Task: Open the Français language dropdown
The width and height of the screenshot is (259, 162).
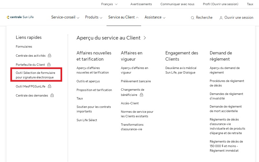Action: tap(109, 4)
